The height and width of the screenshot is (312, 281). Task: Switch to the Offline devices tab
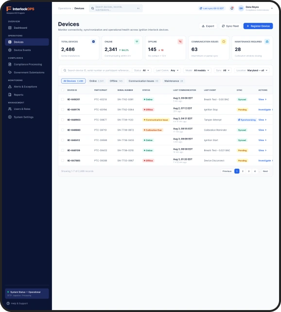(116, 81)
